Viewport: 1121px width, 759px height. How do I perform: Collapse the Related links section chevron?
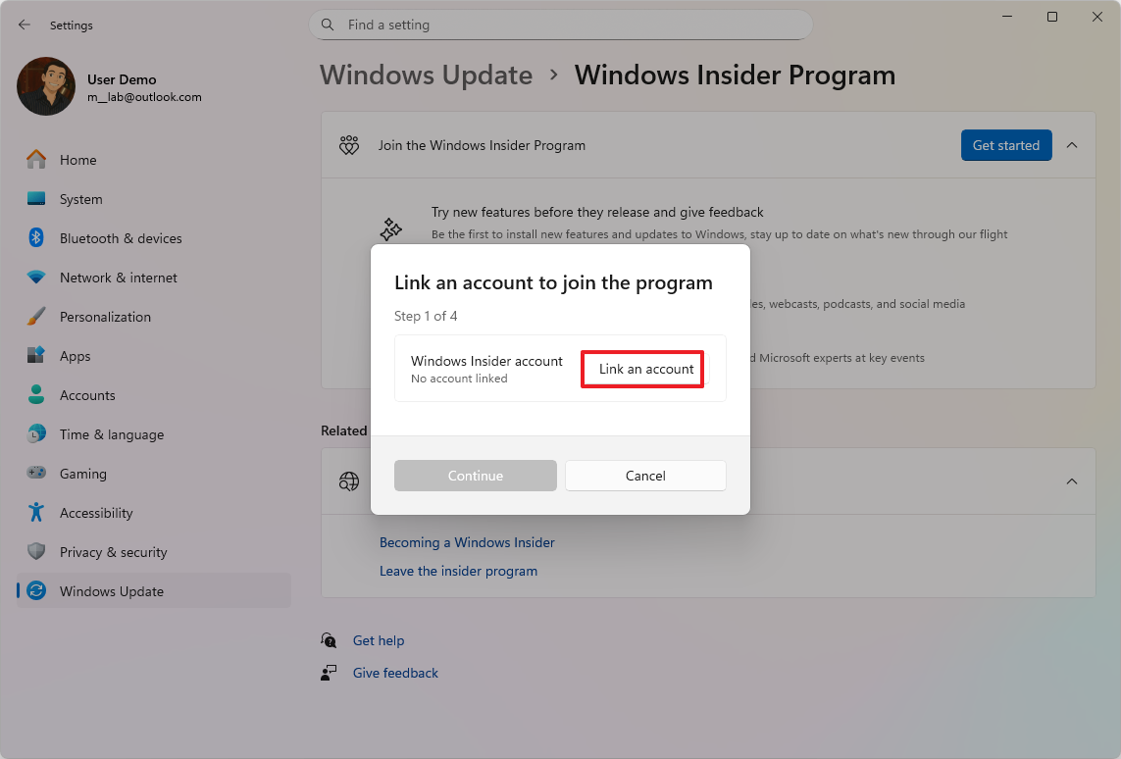(1072, 481)
